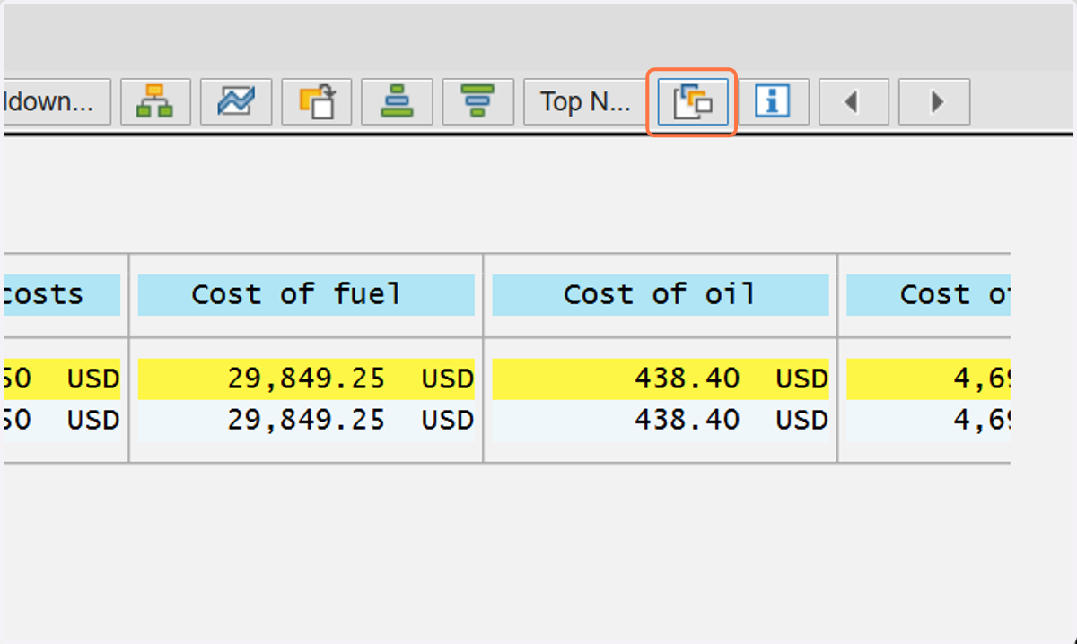This screenshot has width=1077, height=644.
Task: Click unhighlighted fuel cost 29,849.25 USD row
Action: tap(306, 421)
